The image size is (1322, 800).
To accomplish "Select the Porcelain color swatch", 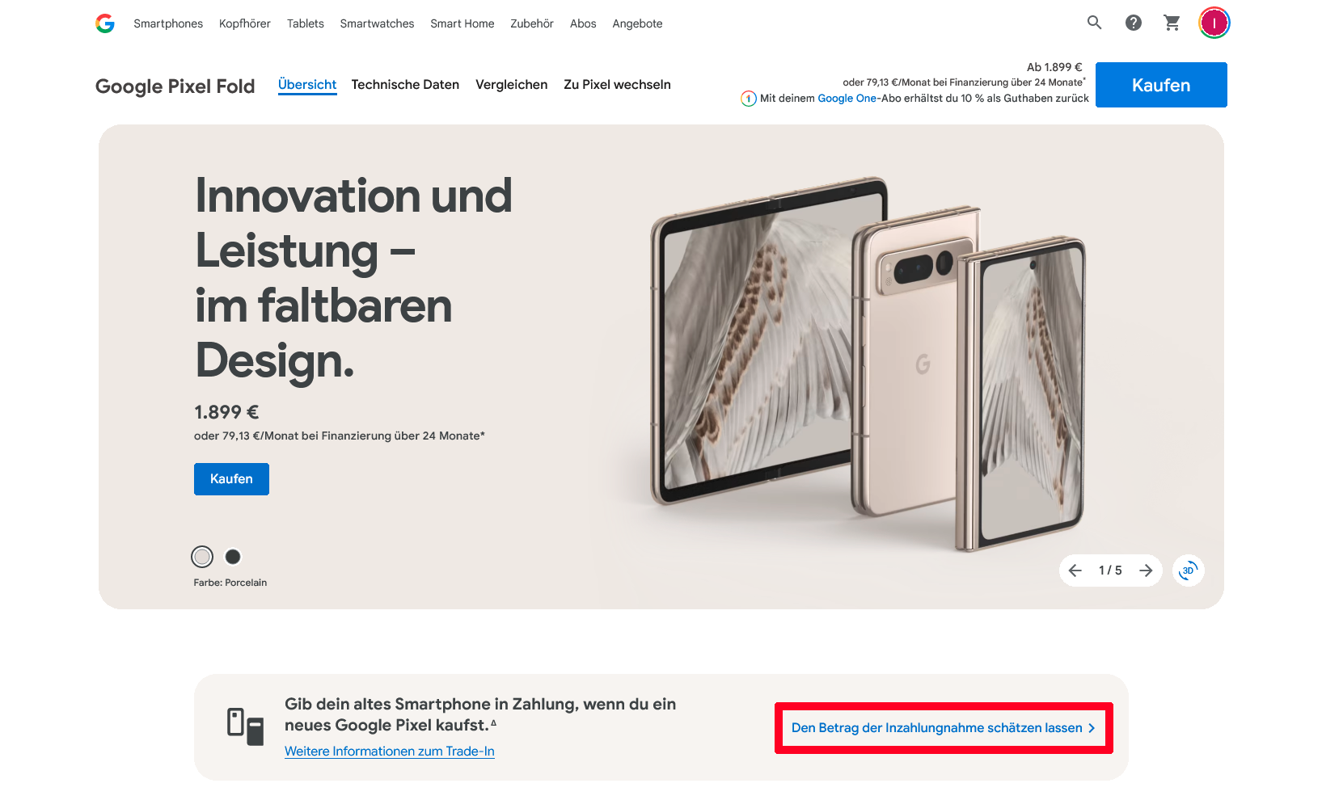I will pyautogui.click(x=202, y=557).
